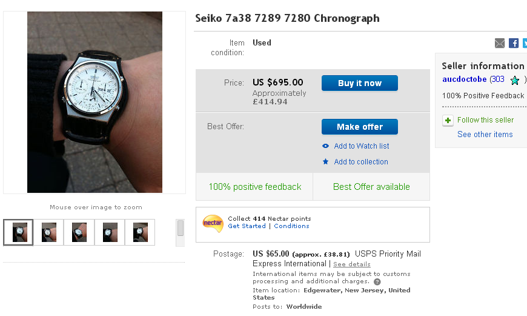Click the green plus follow icon
Image resolution: width=527 pixels, height=316 pixels.
(x=448, y=120)
